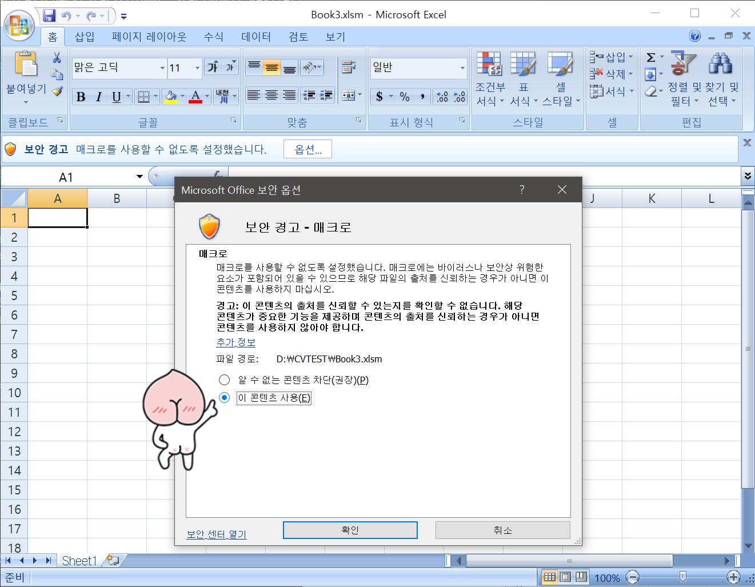
Task: Open the 추가 정보 link
Action: [x=236, y=342]
